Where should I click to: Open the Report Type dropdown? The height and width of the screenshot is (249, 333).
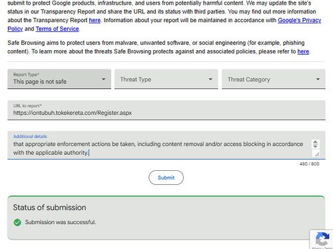(59, 79)
